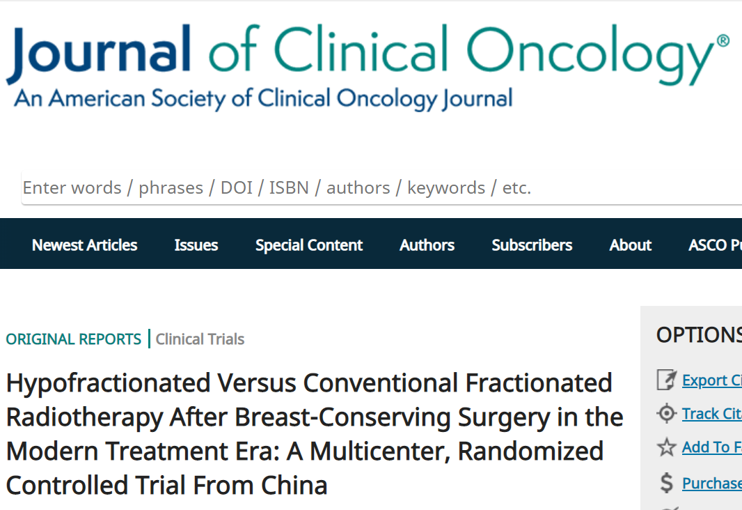
Task: Open the partially visible ASCO menu item
Action: pyautogui.click(x=715, y=245)
